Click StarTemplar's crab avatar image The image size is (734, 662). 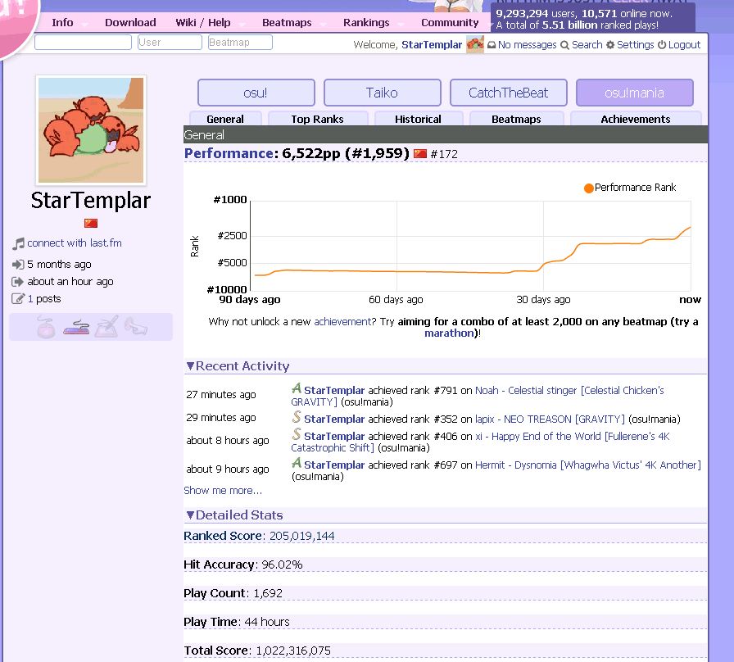[x=91, y=130]
